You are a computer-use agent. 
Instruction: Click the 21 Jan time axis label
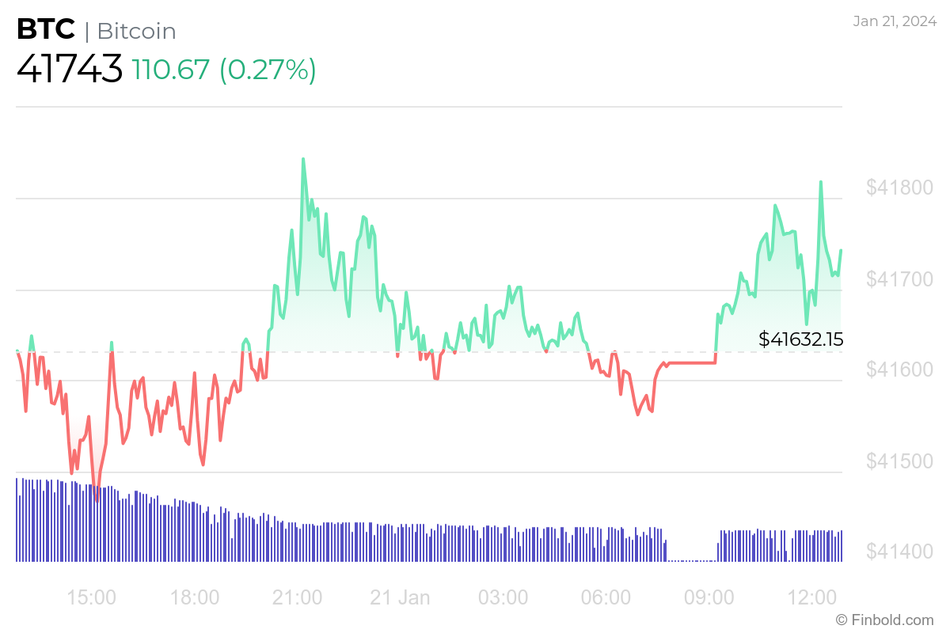[x=401, y=597]
